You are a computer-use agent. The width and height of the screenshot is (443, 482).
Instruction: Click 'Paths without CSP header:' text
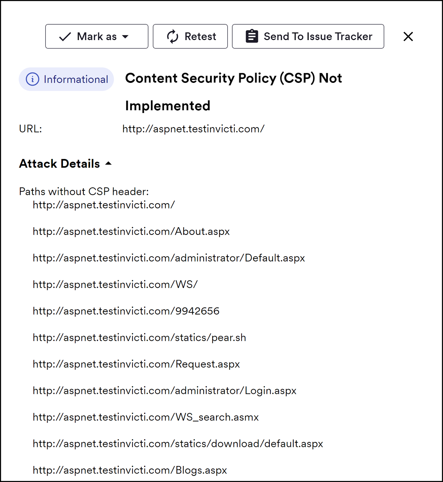pos(84,192)
